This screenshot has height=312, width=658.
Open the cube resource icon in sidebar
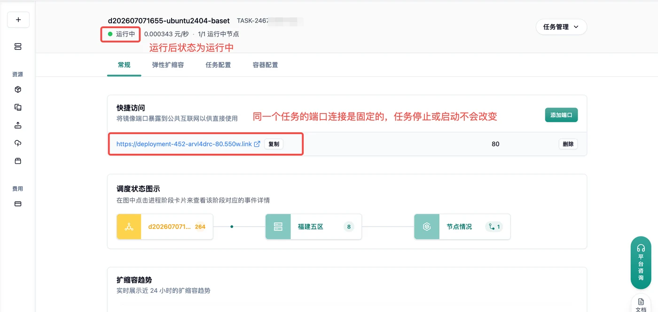[x=18, y=90]
